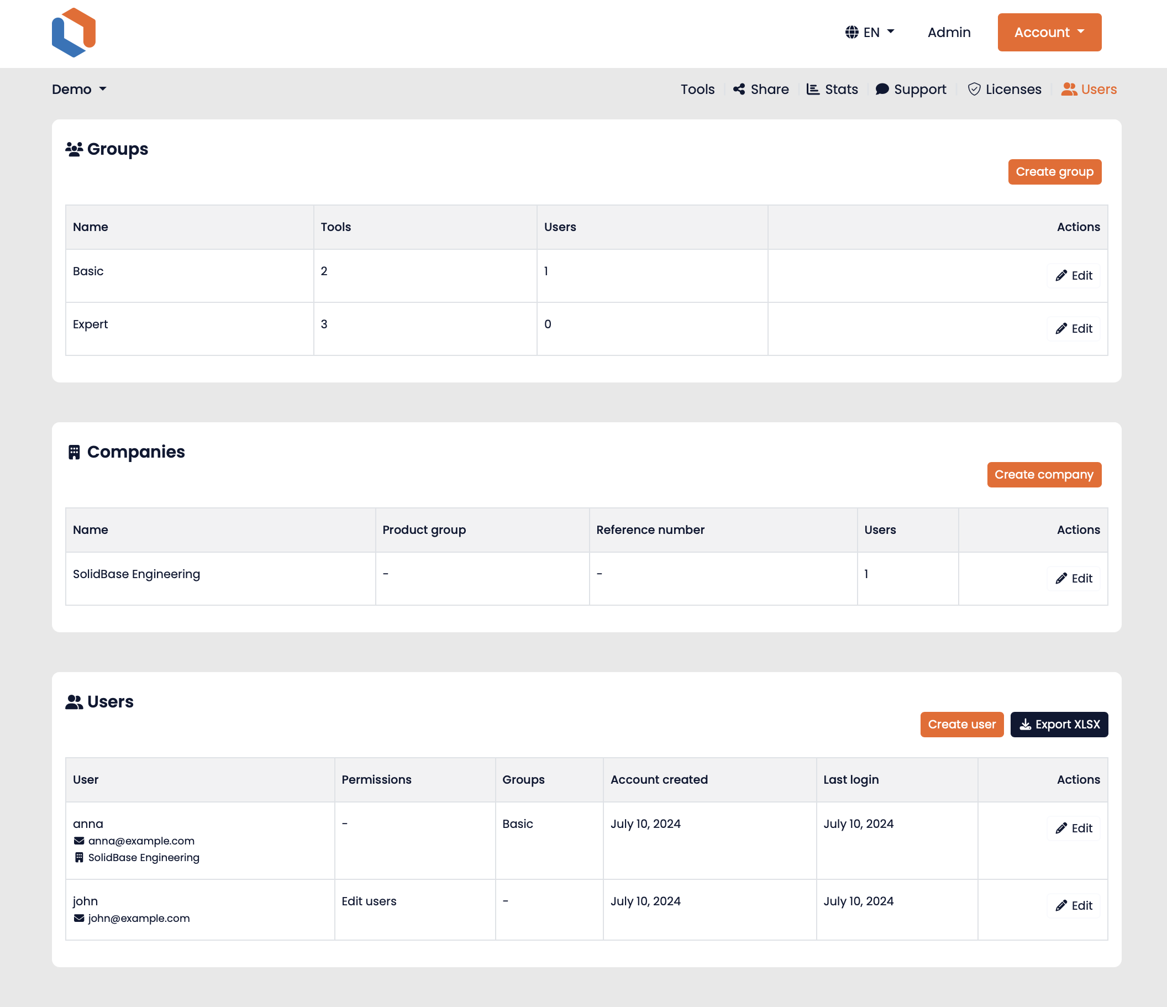Viewport: 1167px width, 1007px height.
Task: Click the Licenses shield icon
Action: pyautogui.click(x=974, y=89)
